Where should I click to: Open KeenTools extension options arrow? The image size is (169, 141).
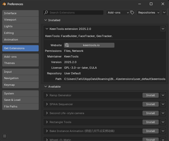click(163, 29)
